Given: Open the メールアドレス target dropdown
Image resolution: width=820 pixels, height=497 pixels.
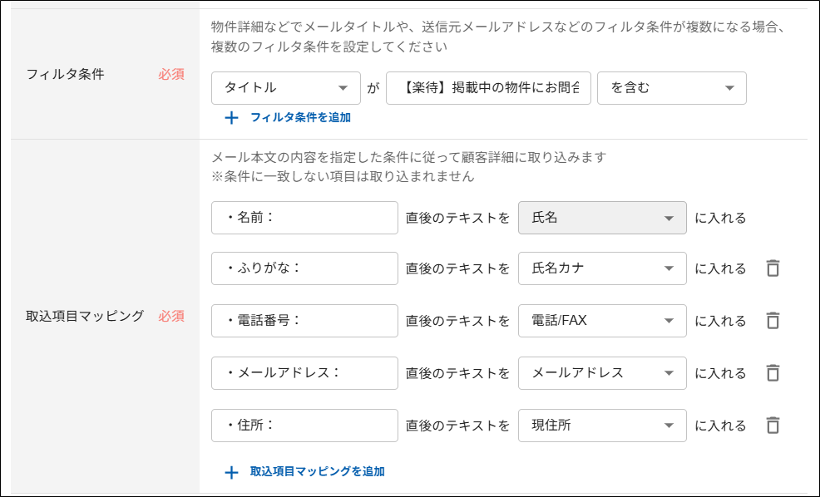Looking at the screenshot, I should point(602,373).
